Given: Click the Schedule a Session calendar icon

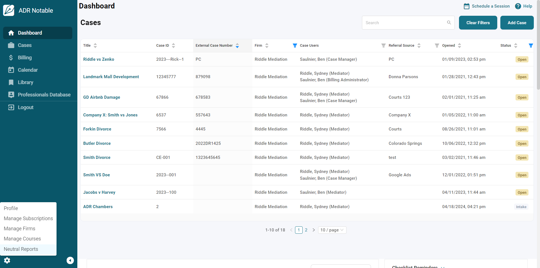Looking at the screenshot, I should point(466,6).
